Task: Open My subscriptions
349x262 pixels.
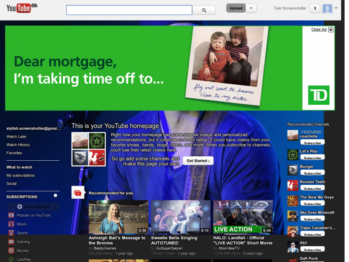Action: pos(21,176)
